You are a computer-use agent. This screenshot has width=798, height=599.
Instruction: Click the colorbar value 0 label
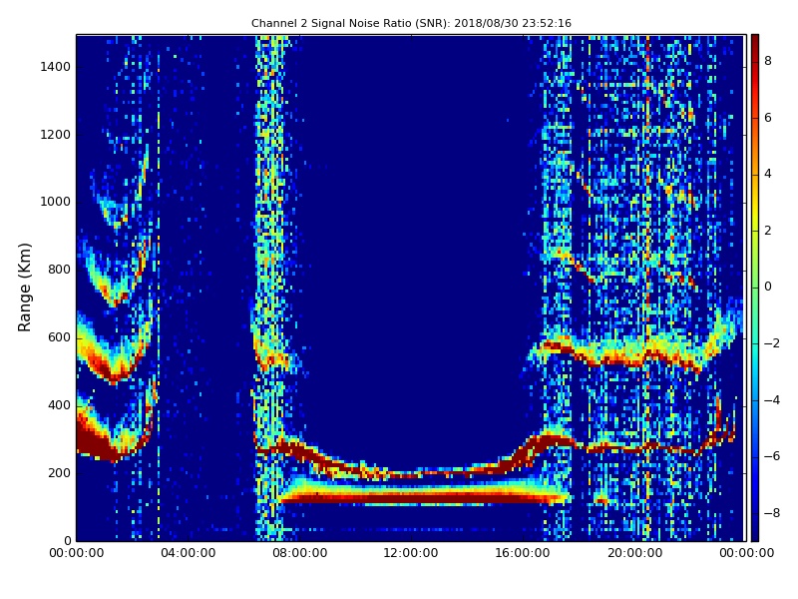click(768, 287)
